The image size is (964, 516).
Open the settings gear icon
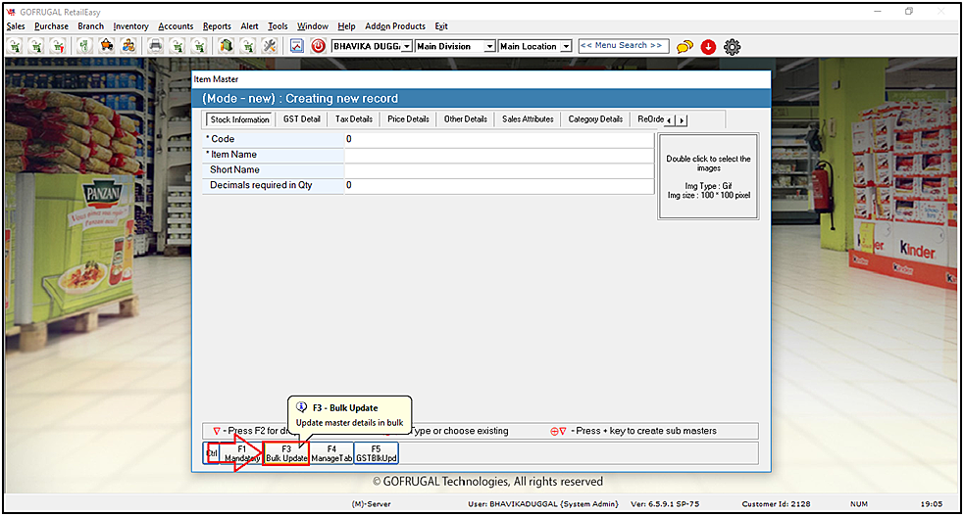tap(732, 47)
